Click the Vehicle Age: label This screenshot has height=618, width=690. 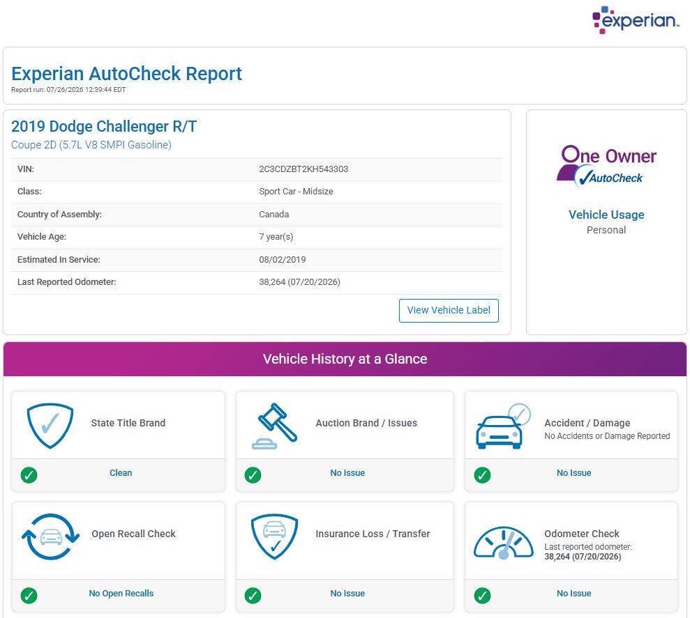[42, 237]
